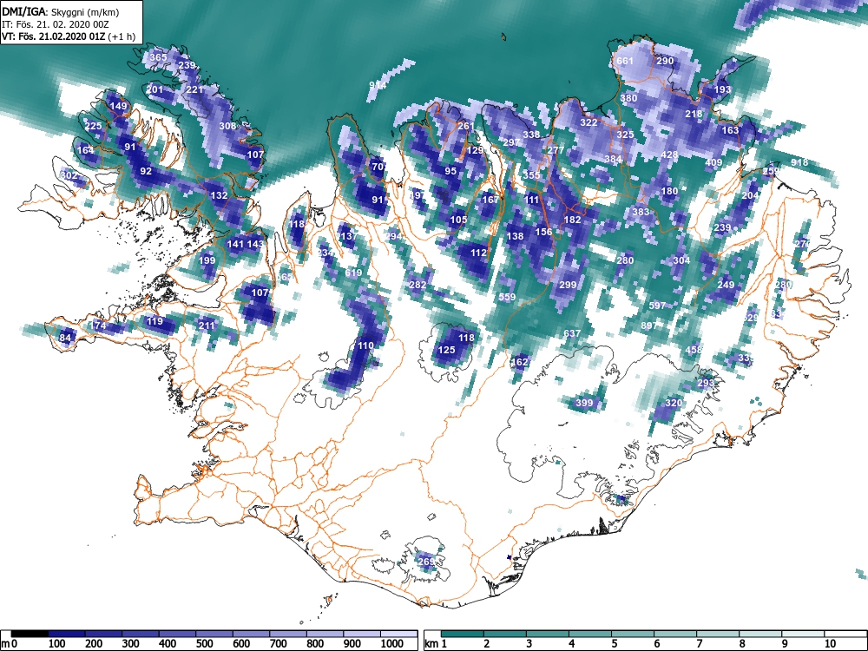Screen dimensions: 868x651
Task: Click the title text "DMI/IGA: Skyggni (m/km)"
Action: [x=61, y=11]
